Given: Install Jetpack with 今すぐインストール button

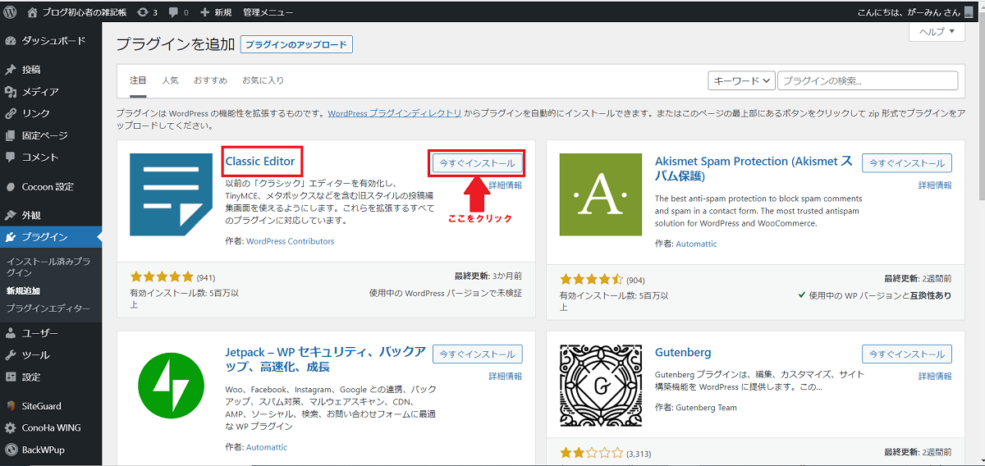Looking at the screenshot, I should [478, 354].
